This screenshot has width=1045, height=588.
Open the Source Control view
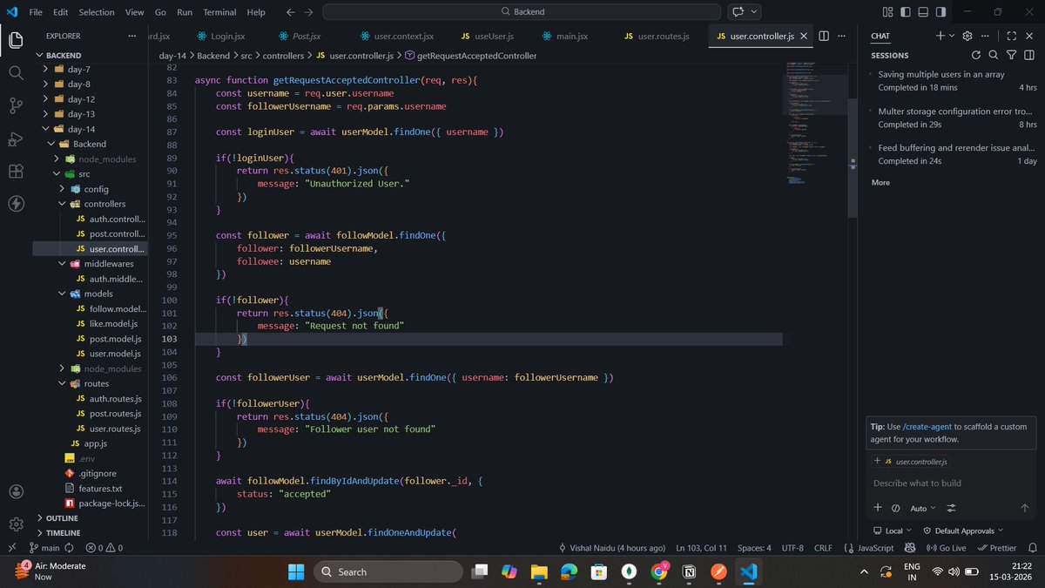pyautogui.click(x=16, y=105)
